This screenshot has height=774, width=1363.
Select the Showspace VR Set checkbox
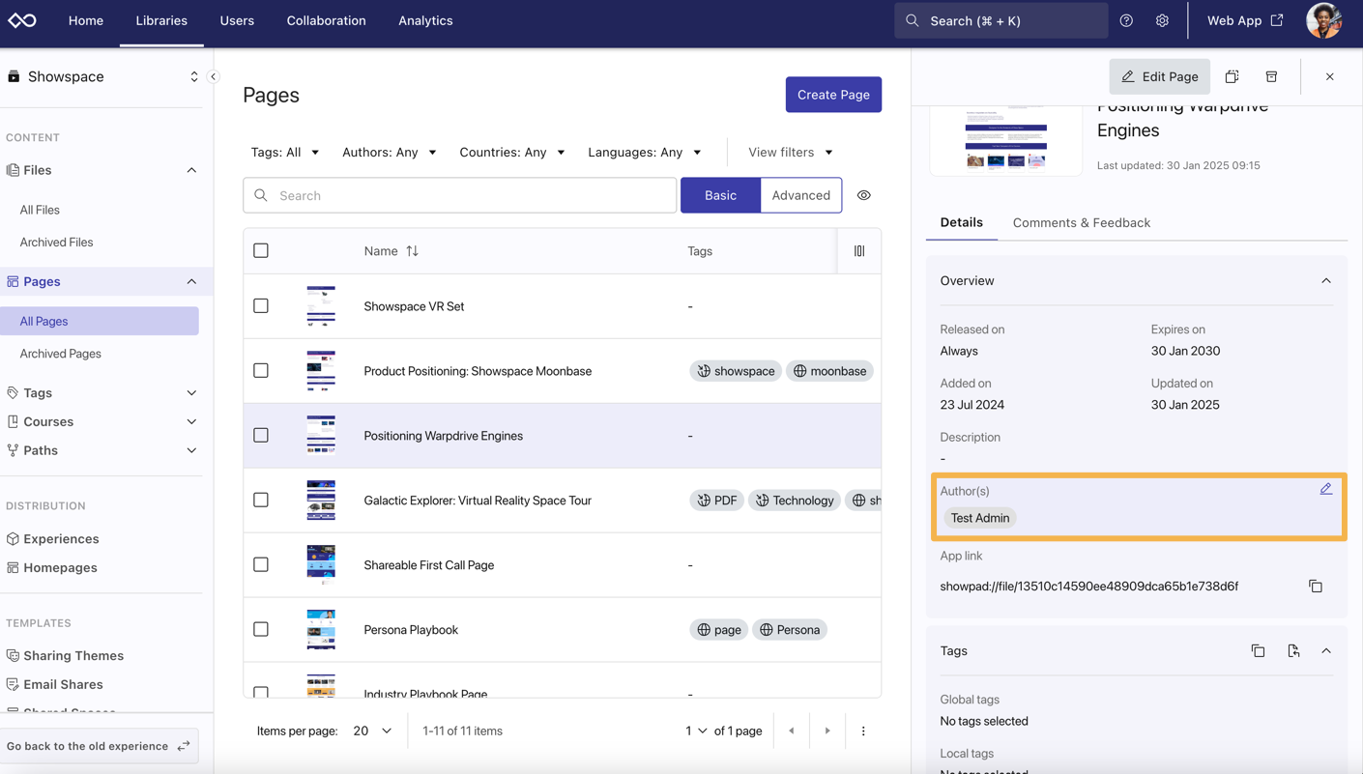(261, 306)
